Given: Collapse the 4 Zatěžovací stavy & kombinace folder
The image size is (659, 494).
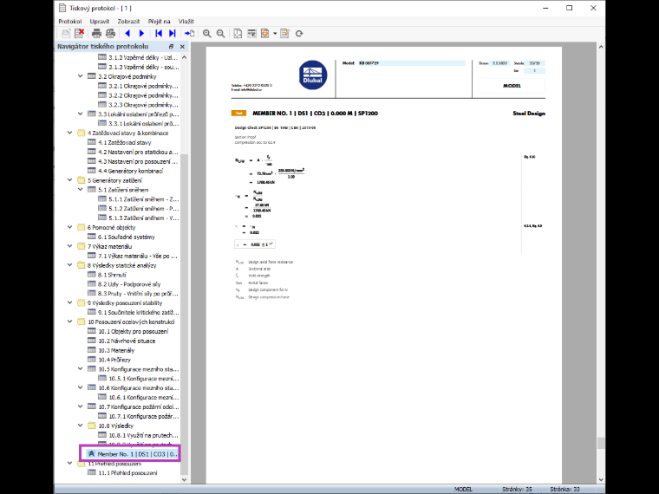Looking at the screenshot, I should [x=69, y=133].
